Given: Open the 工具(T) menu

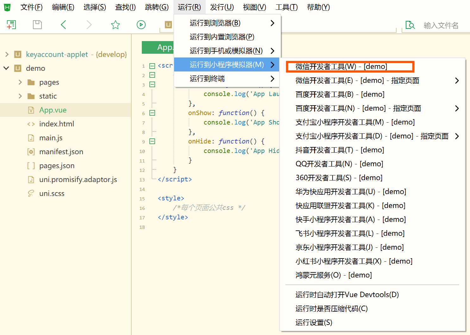Looking at the screenshot, I should point(286,7).
